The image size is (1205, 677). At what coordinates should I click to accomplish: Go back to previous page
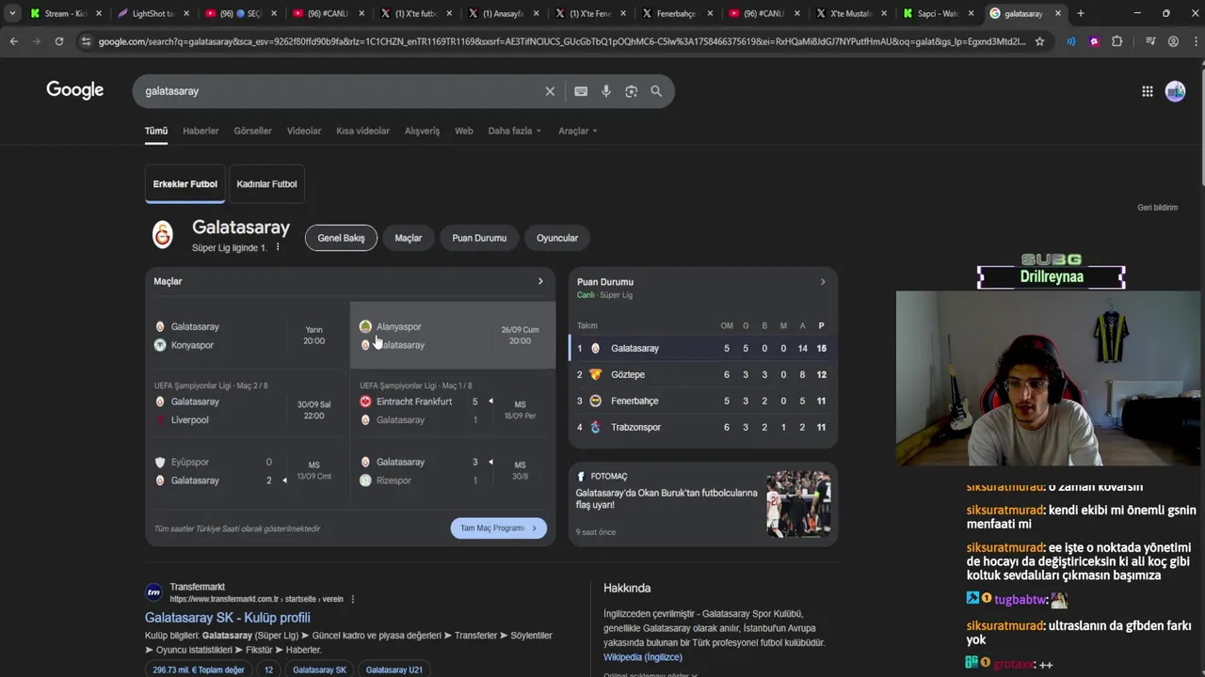13,41
